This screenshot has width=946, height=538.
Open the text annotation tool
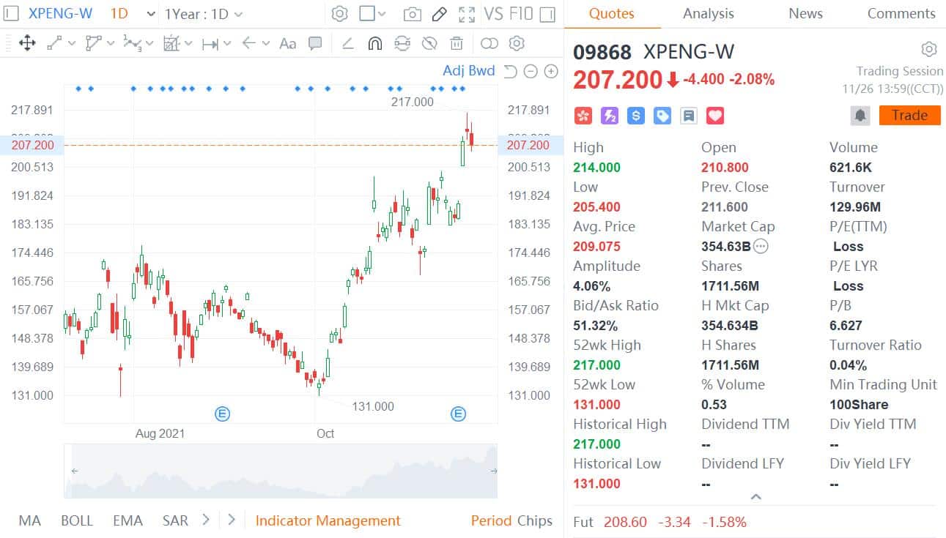(x=287, y=43)
